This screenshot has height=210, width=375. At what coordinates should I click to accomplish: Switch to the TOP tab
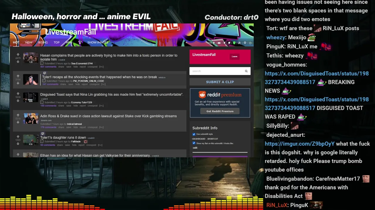pyautogui.click(x=57, y=43)
